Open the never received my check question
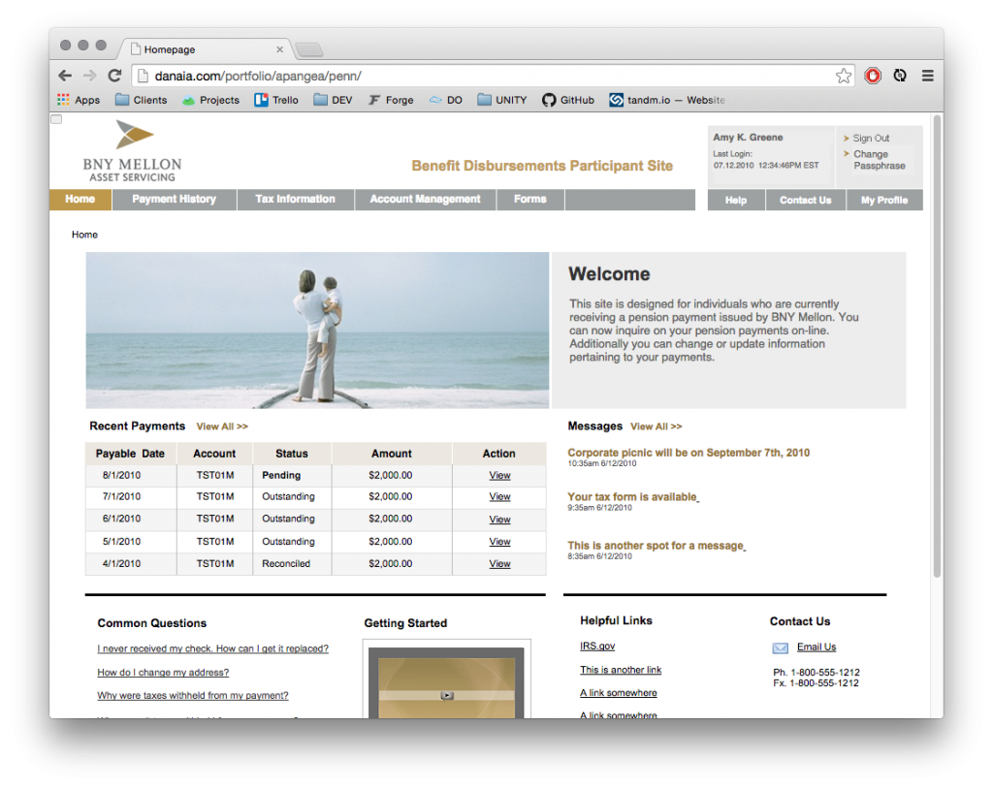993x789 pixels. pyautogui.click(x=212, y=648)
